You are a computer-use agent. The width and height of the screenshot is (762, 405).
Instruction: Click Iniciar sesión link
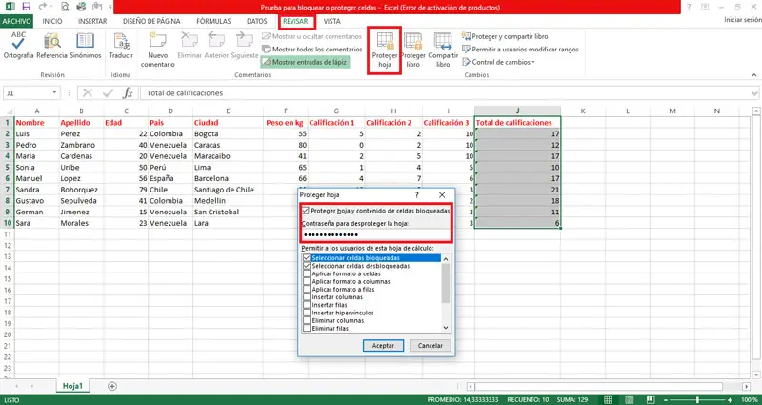(x=743, y=20)
